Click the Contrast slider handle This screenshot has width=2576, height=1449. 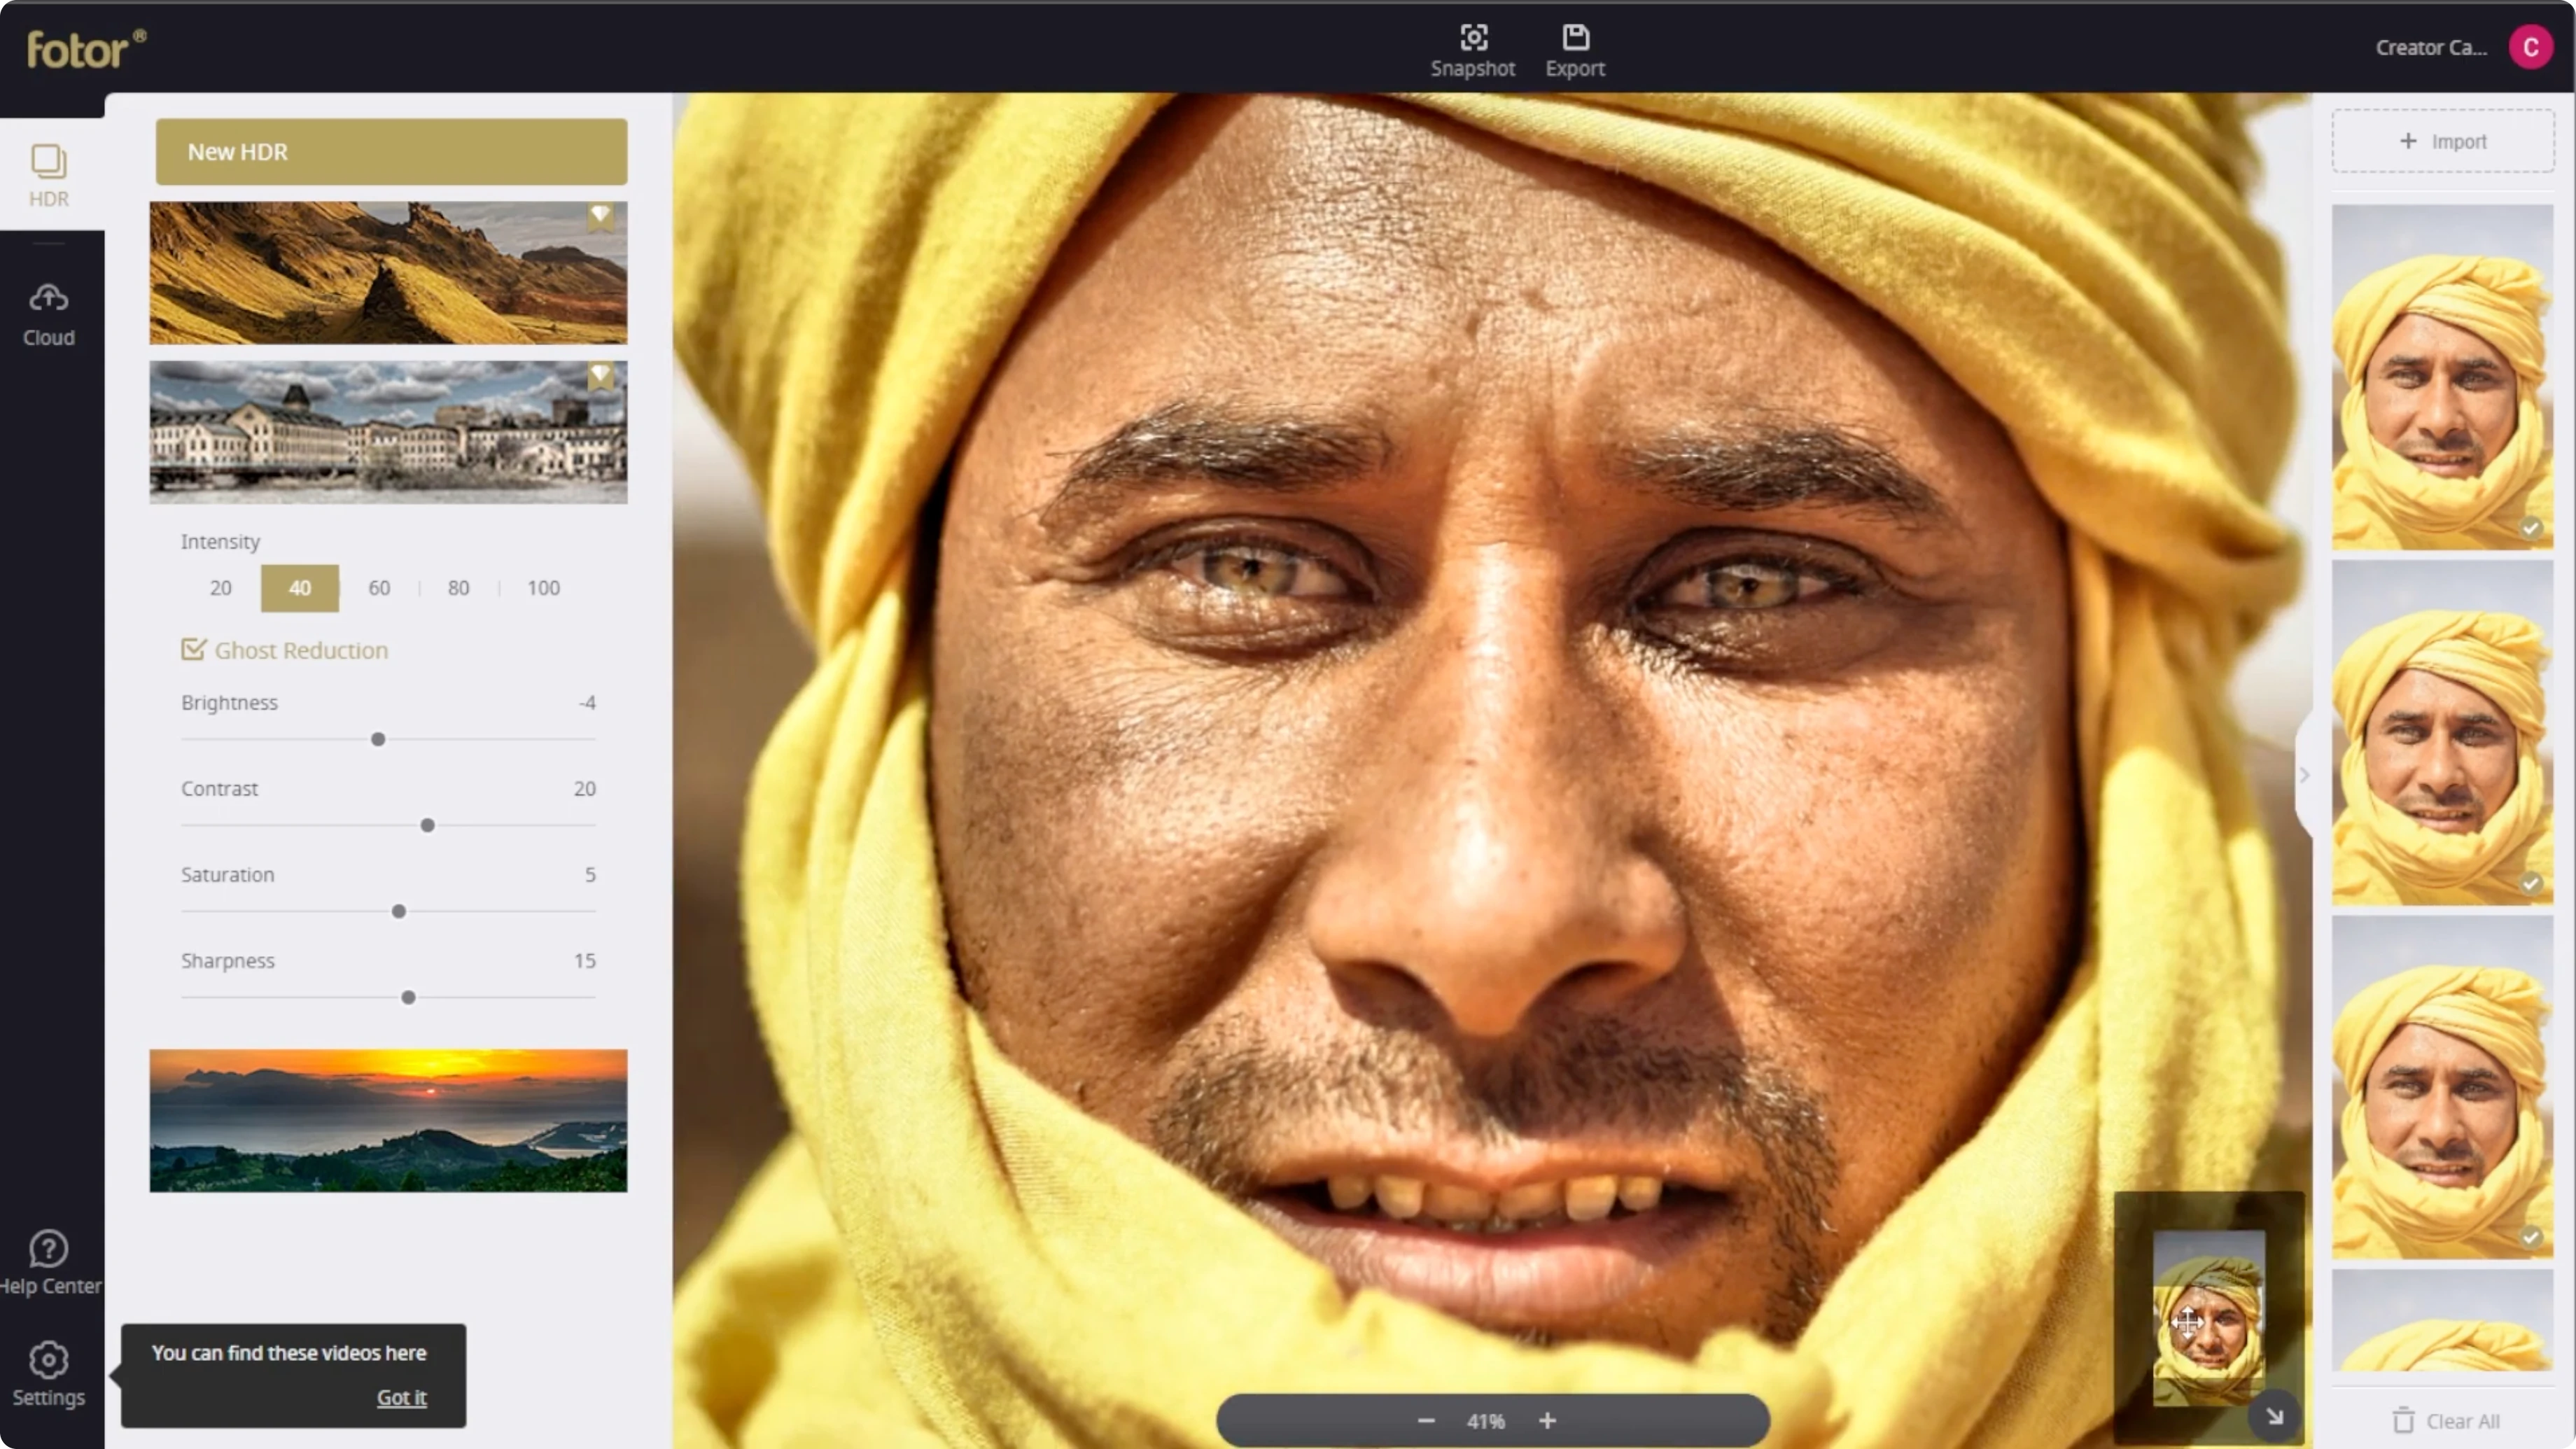[x=427, y=825]
